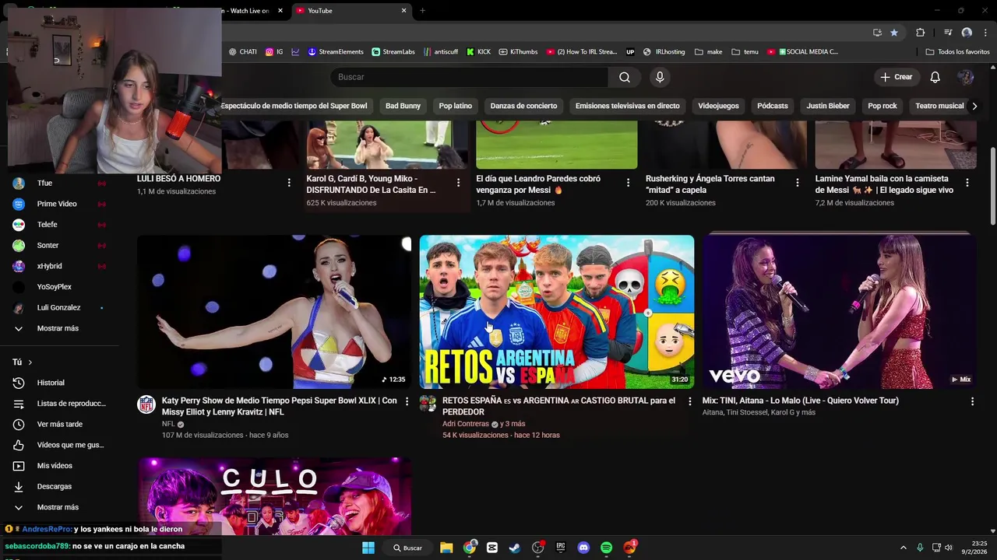The image size is (997, 560).
Task: Open Luli Gonzalez subscription channel
Action: [59, 307]
